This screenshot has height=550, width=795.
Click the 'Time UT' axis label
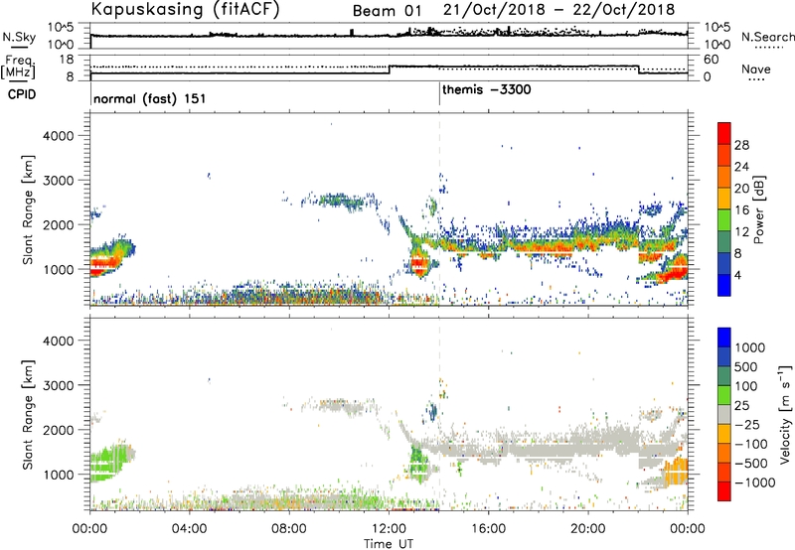coord(389,544)
